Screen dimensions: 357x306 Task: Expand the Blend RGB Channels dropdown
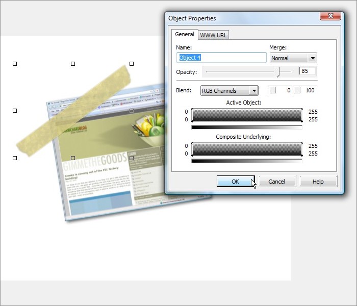click(229, 91)
